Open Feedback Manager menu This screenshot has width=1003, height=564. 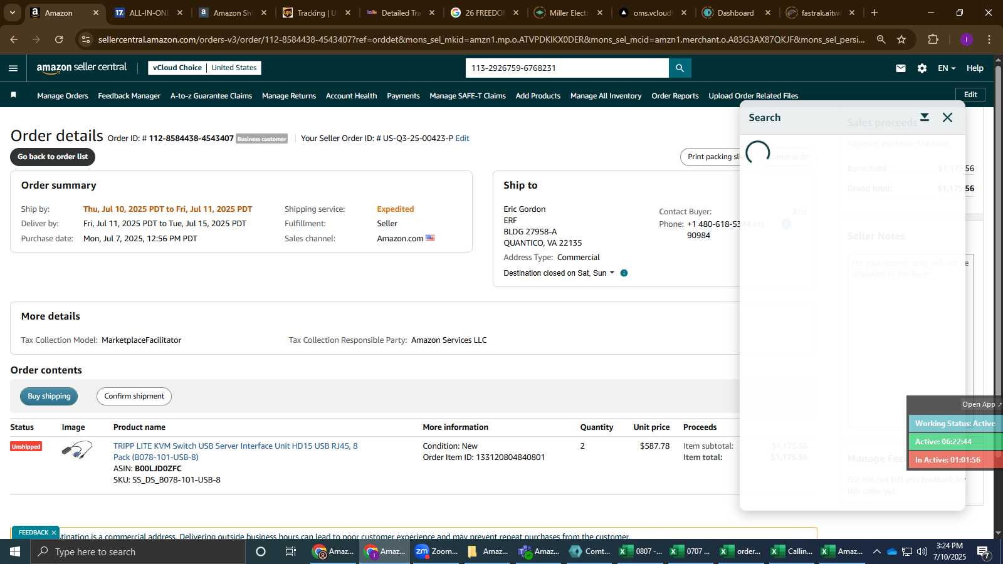(x=129, y=96)
